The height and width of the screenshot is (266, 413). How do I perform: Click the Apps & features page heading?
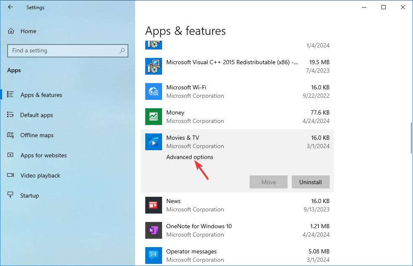(x=185, y=31)
